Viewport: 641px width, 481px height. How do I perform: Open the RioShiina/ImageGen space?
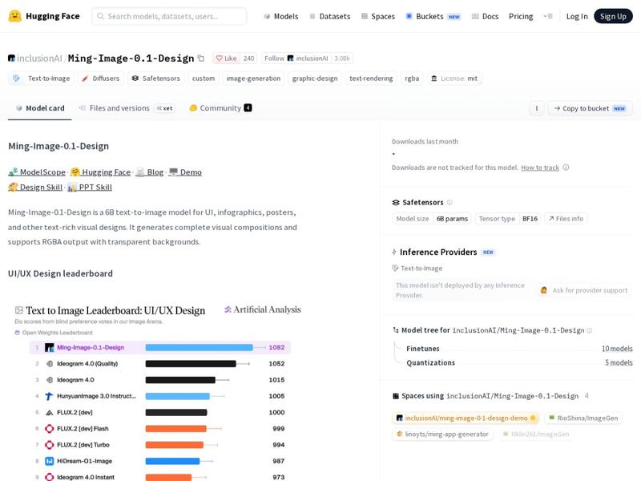[x=583, y=418]
